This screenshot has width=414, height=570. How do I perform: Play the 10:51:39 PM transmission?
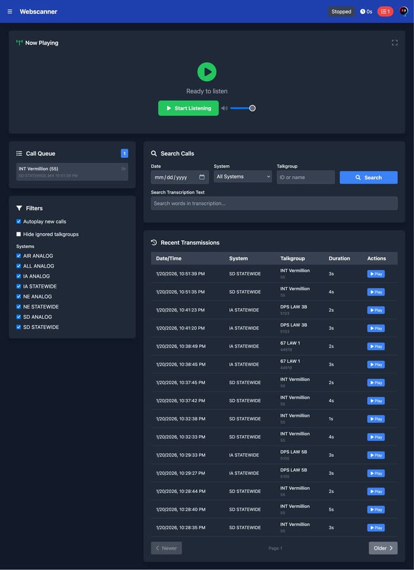tap(376, 273)
